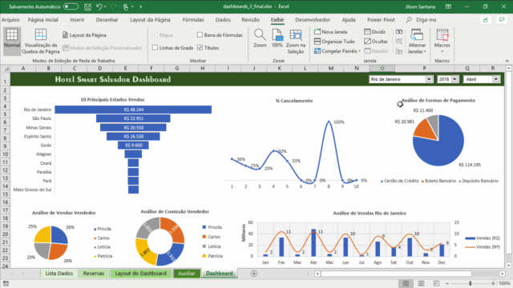
Task: Click the share icon at top right
Action: click(x=486, y=20)
